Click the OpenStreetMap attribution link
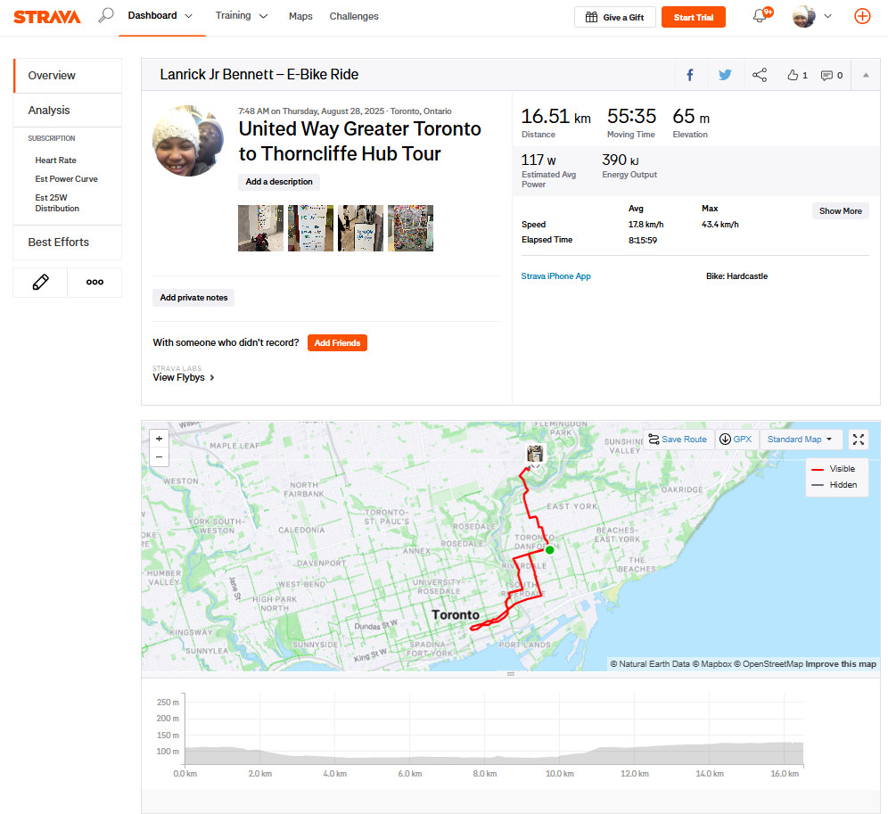The image size is (888, 814). pos(769,664)
